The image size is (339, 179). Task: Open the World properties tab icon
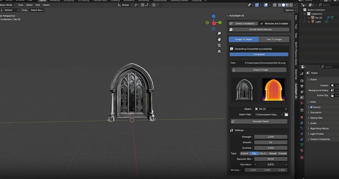coord(302,103)
